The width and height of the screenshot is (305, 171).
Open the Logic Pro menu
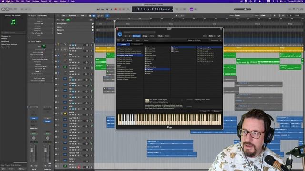pyautogui.click(x=10, y=1)
